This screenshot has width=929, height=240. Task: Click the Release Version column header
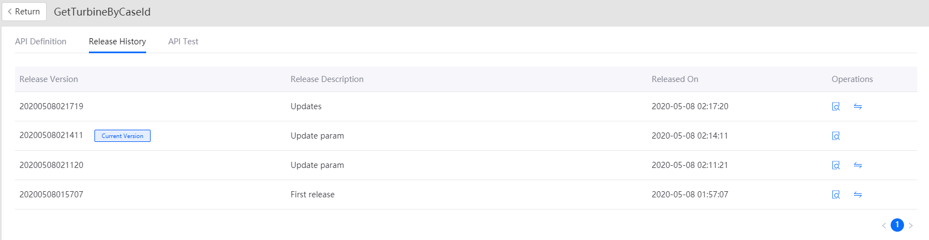pyautogui.click(x=49, y=79)
